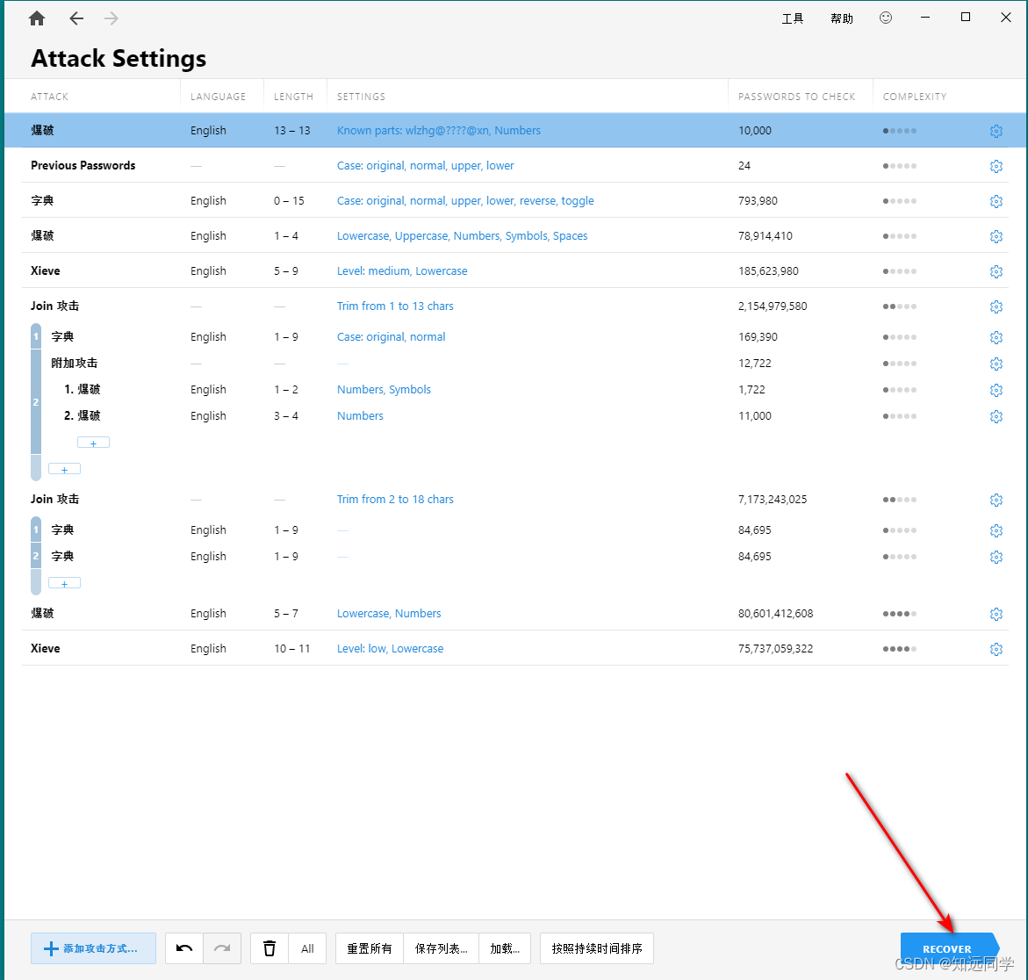Select the Previous Passwords attack row
The height and width of the screenshot is (980, 1028).
click(515, 165)
